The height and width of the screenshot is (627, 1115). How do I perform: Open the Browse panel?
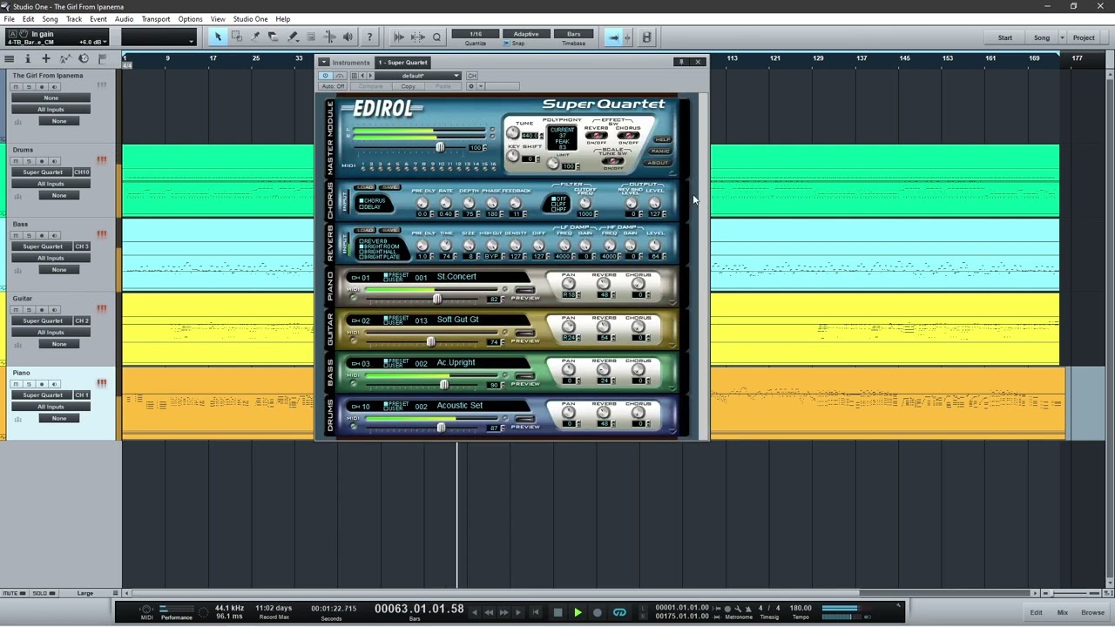(1092, 613)
